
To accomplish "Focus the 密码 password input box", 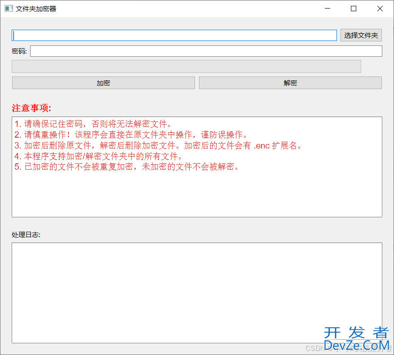I will pyautogui.click(x=206, y=51).
